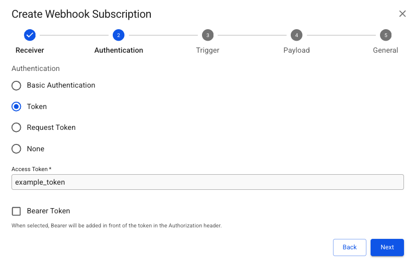416x266 pixels.
Task: Select the Basic Authentication radio button
Action: click(17, 86)
